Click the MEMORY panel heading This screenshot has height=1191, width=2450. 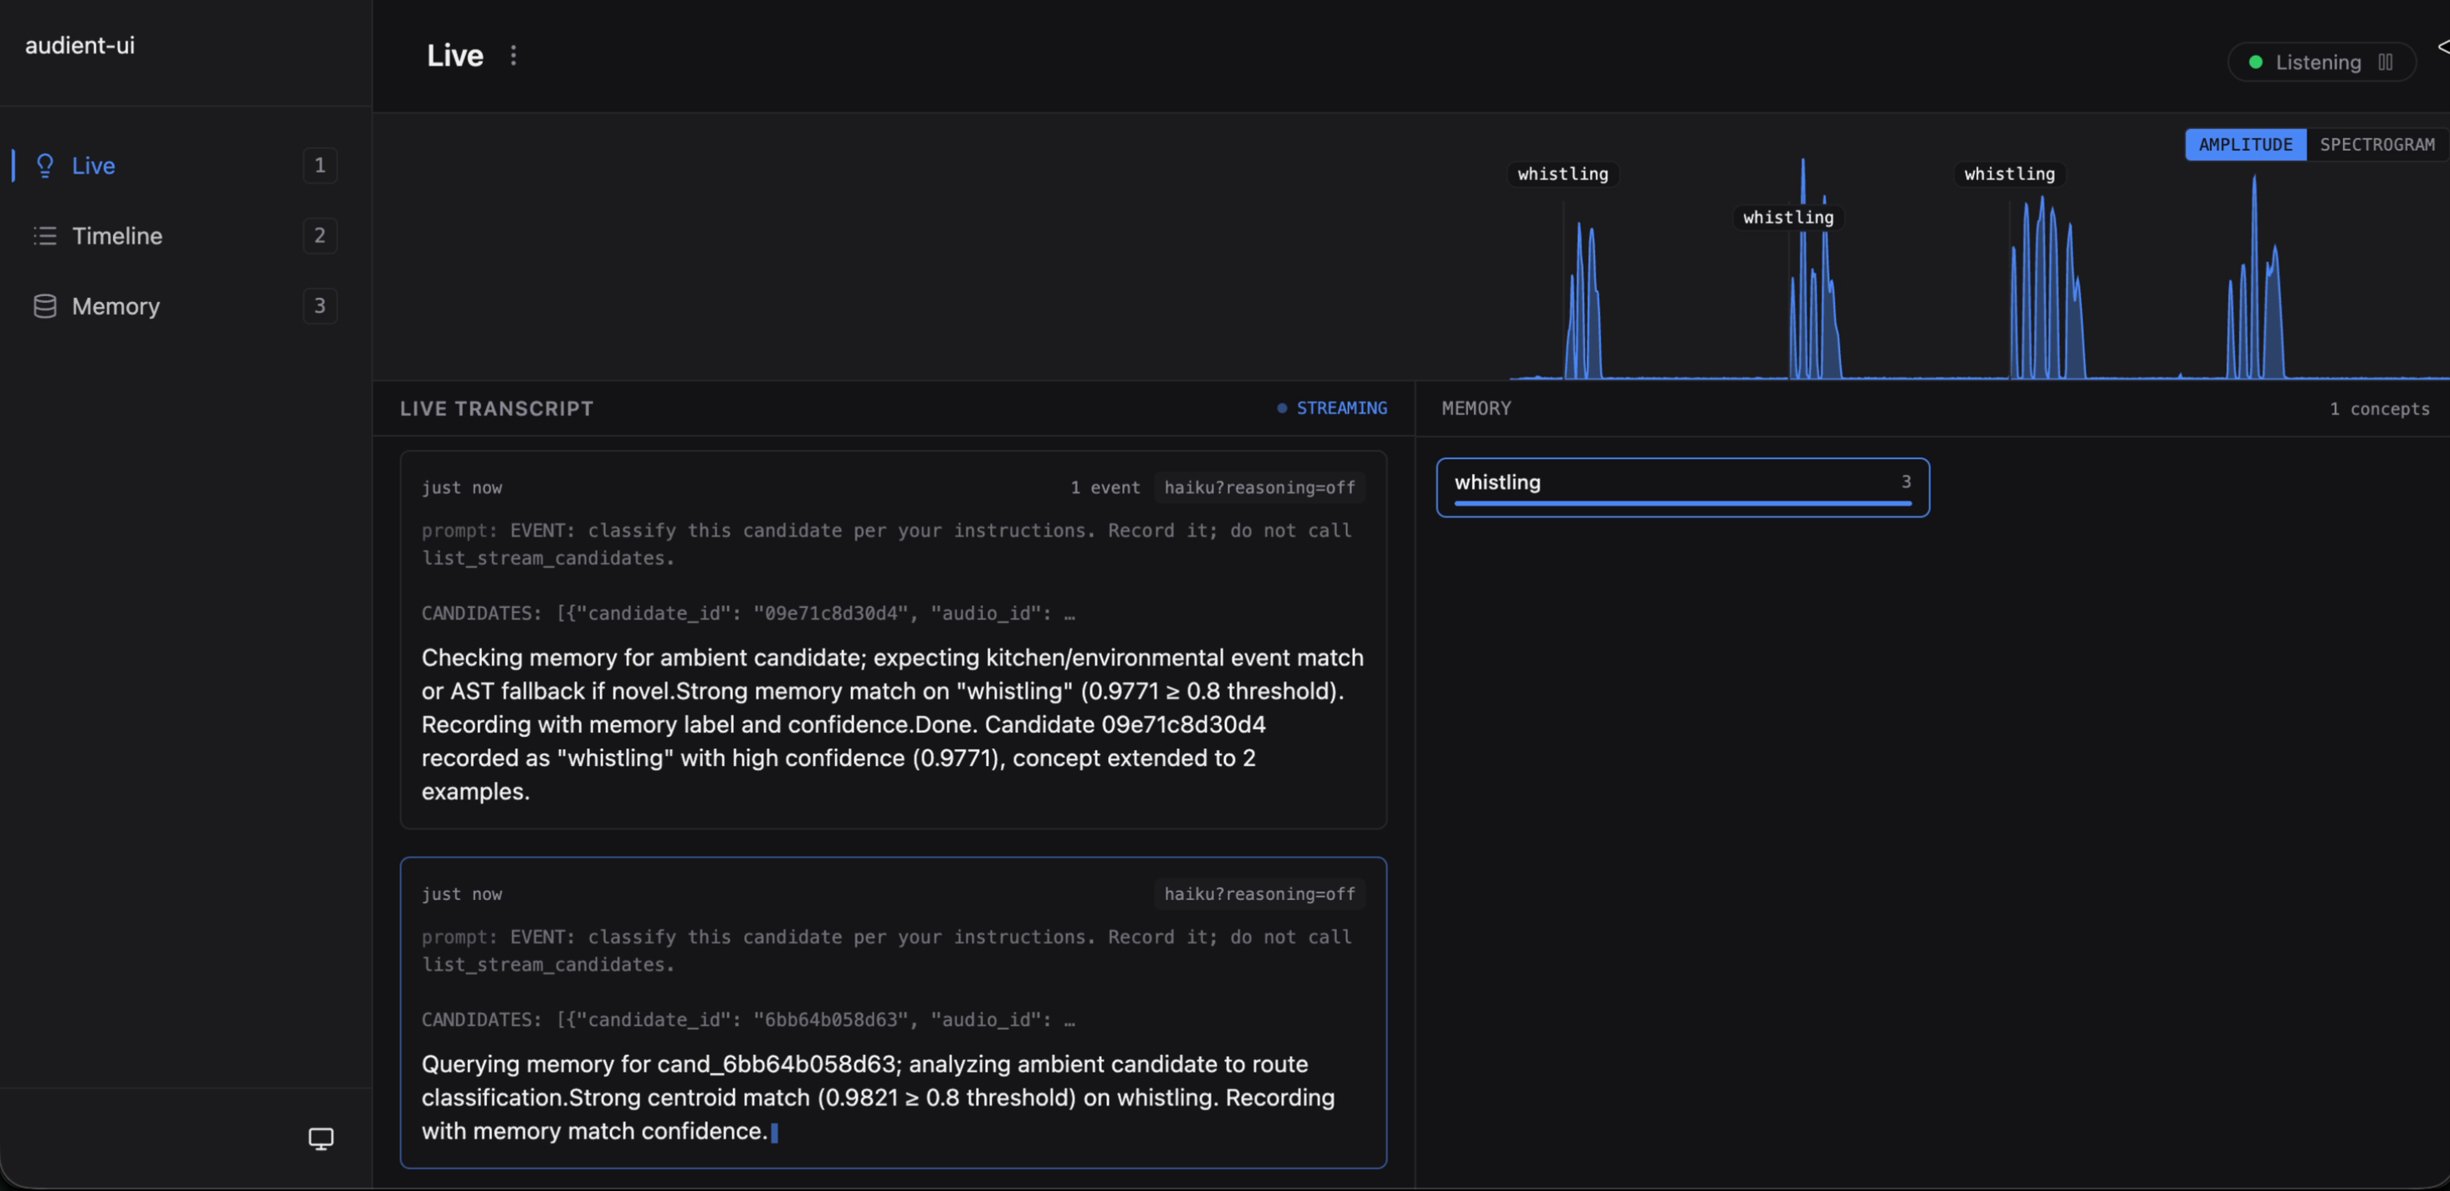coord(1476,409)
